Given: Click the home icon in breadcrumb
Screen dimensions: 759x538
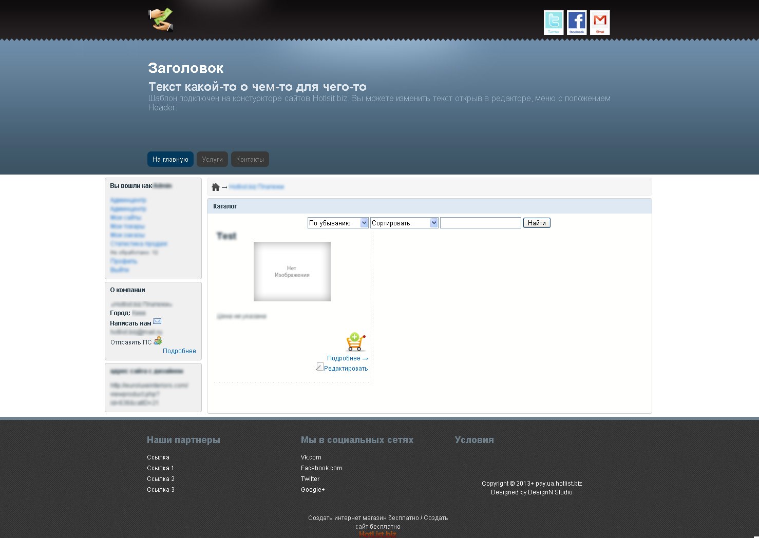Looking at the screenshot, I should 216,187.
